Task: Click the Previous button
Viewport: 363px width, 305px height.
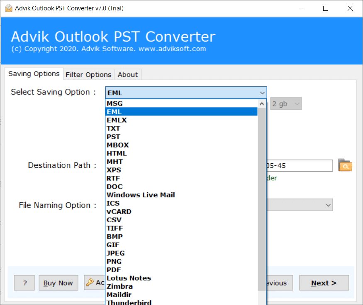Action: tap(280, 283)
